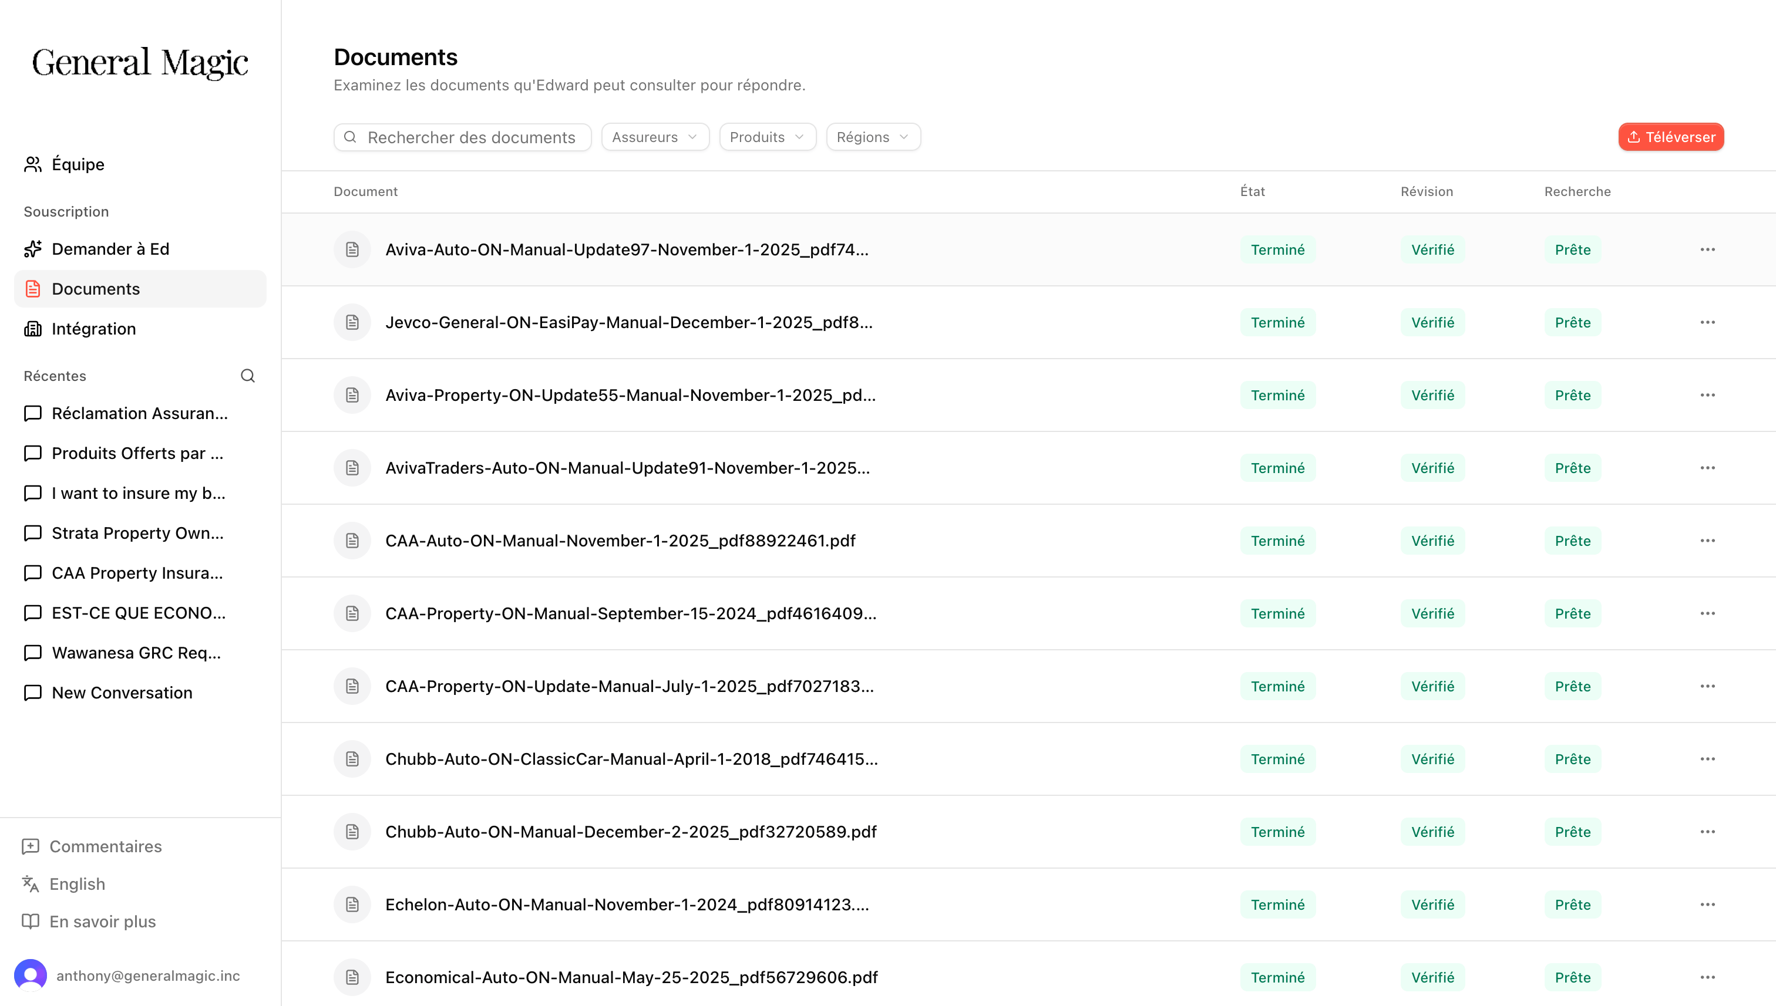Expand the Régions filter dropdown

(x=873, y=137)
